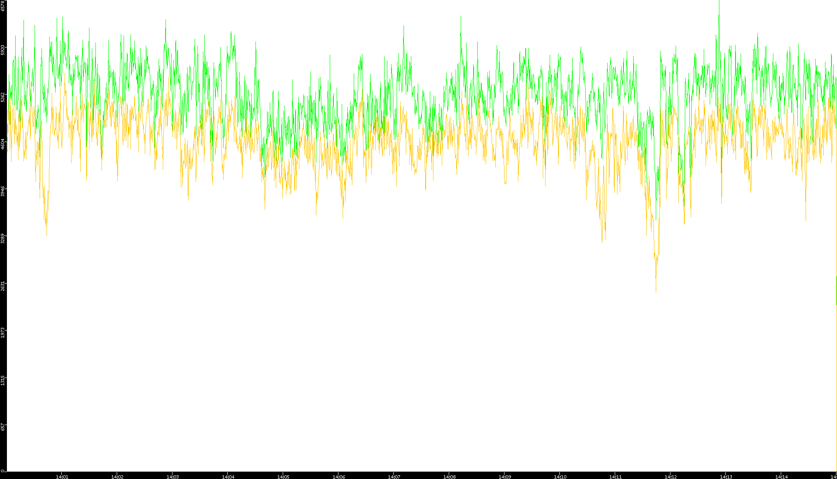Click the 14:06 time axis label
Image resolution: width=837 pixels, height=479 pixels.
[x=338, y=477]
